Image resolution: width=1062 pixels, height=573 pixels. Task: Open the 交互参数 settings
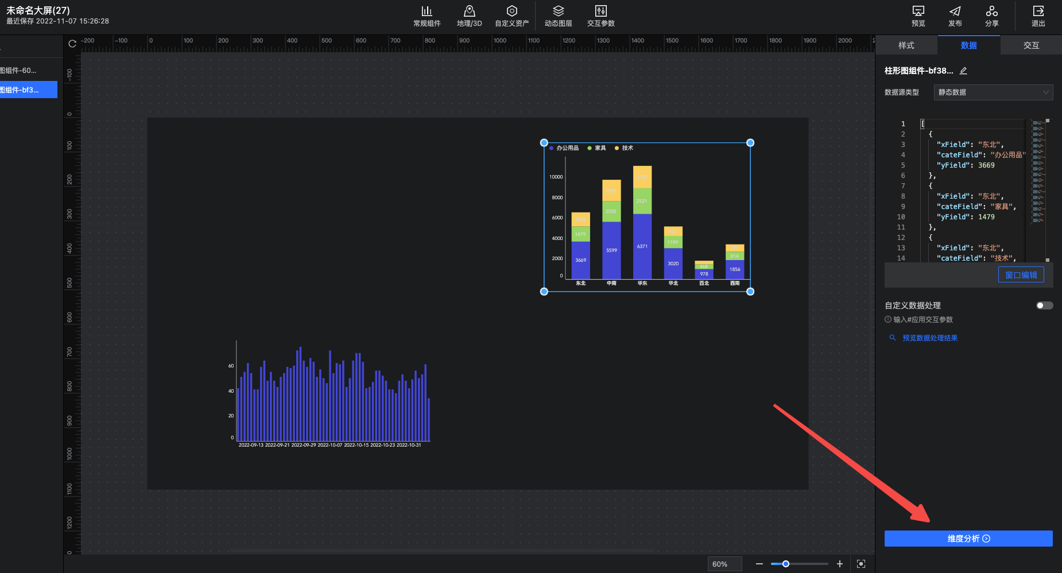(600, 16)
